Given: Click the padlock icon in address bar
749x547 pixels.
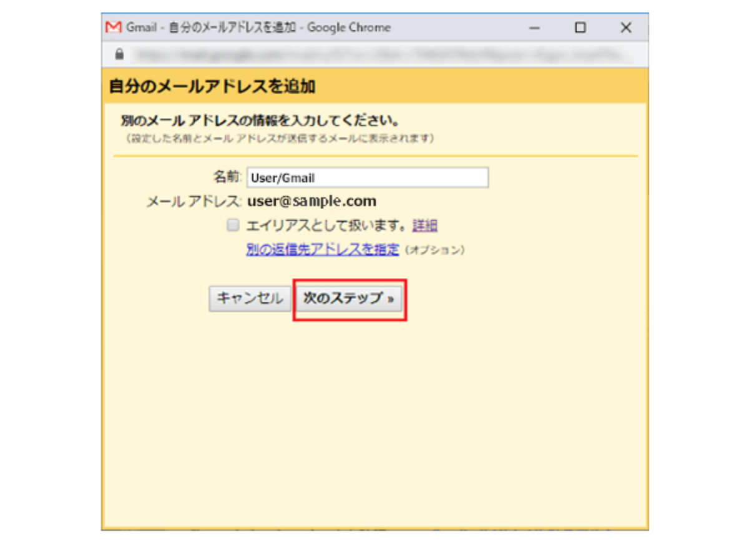Looking at the screenshot, I should (119, 55).
